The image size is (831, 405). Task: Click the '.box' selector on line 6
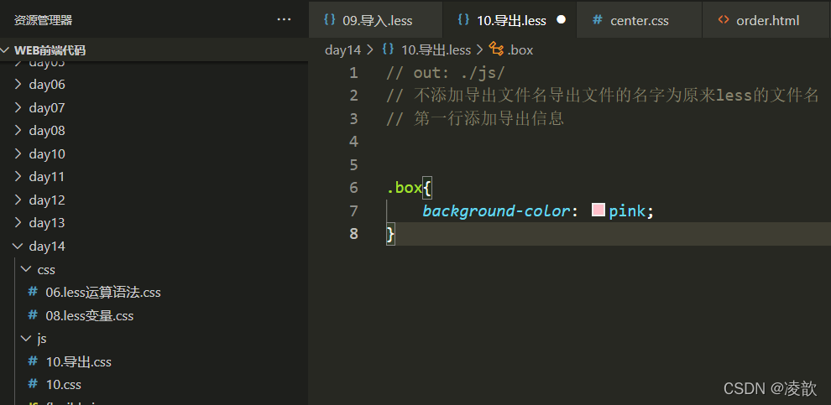point(404,188)
